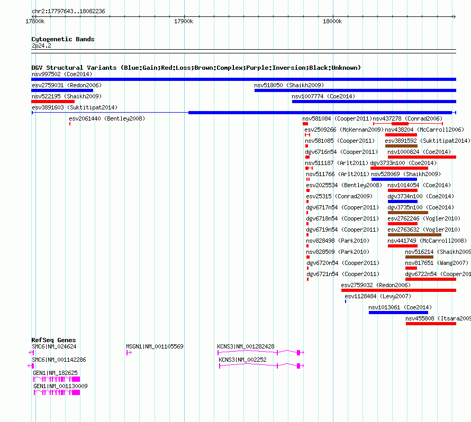Click the chr2:17797643..18082236 coordinates text
471x422 pixels.
tap(68, 11)
